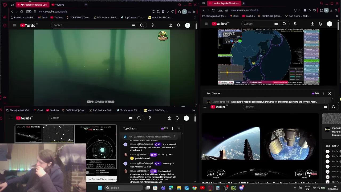
Task: Open the ad blocker shield in the Footage window
Action: (x=163, y=11)
